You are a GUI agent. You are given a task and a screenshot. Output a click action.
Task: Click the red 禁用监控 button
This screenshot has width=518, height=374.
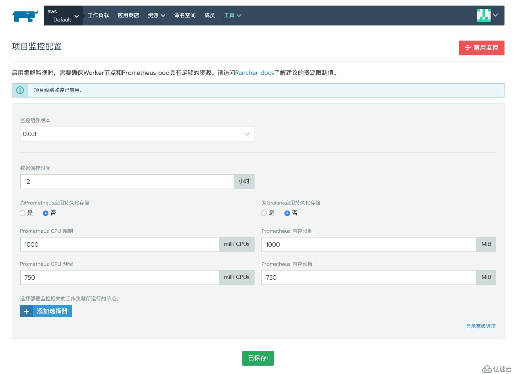[x=481, y=48]
